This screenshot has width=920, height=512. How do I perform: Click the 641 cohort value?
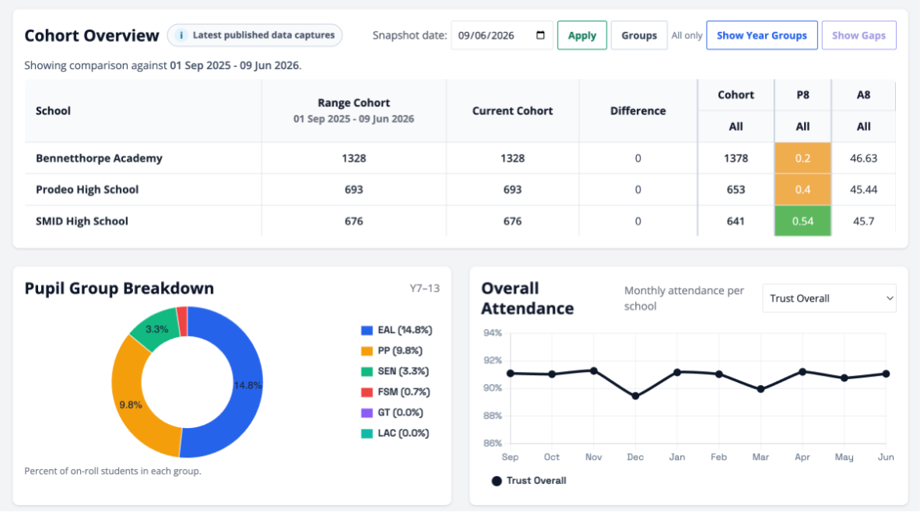point(736,222)
